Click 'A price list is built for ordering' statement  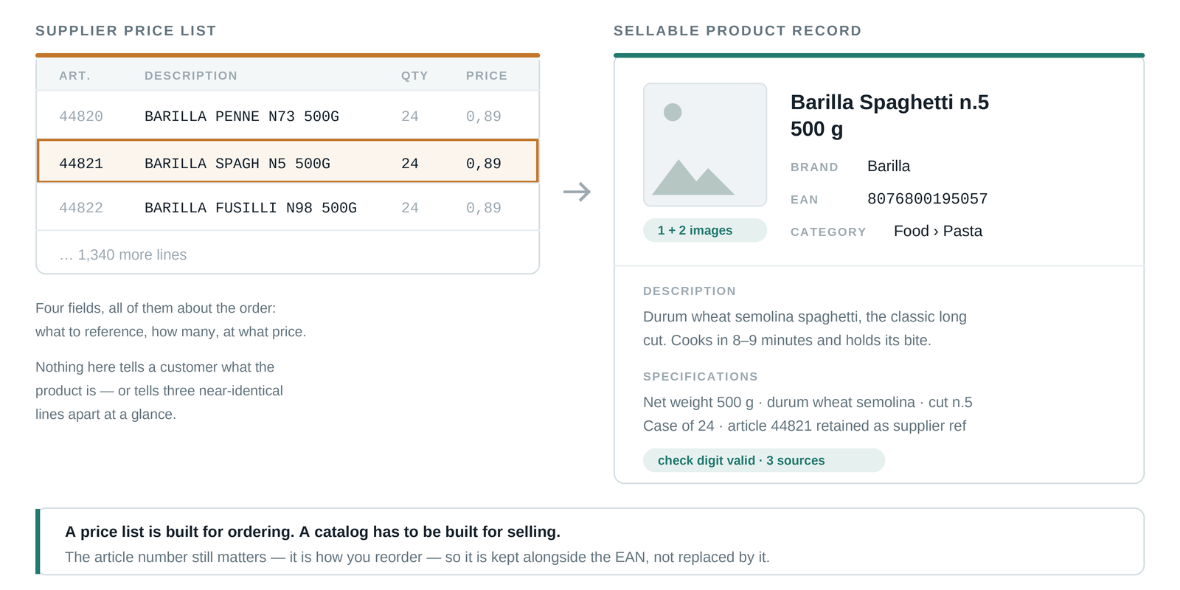click(x=313, y=532)
